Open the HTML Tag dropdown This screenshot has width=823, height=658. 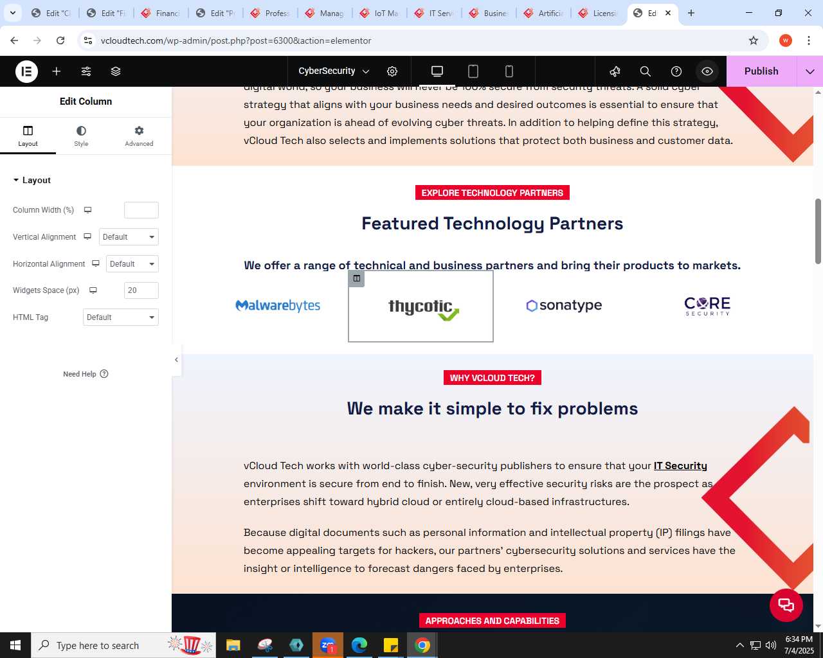[x=121, y=317]
